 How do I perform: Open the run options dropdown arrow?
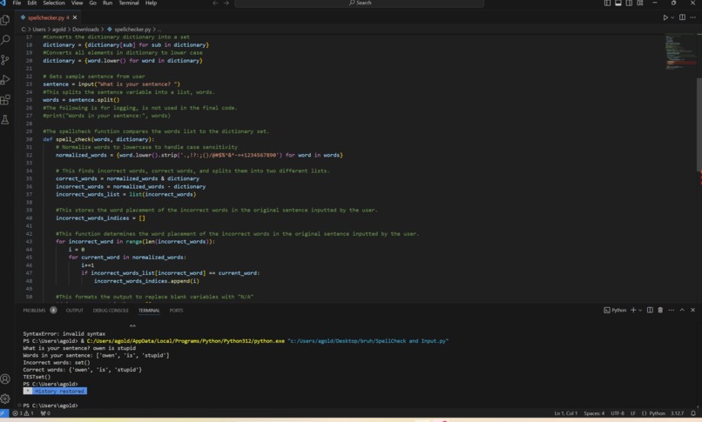pos(672,17)
